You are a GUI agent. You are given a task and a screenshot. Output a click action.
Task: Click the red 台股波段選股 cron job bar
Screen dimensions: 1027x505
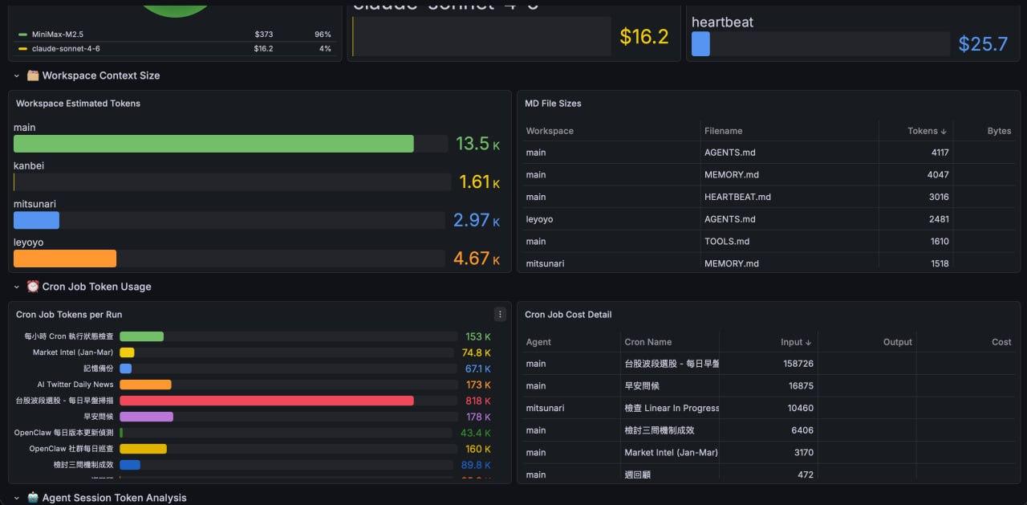266,401
